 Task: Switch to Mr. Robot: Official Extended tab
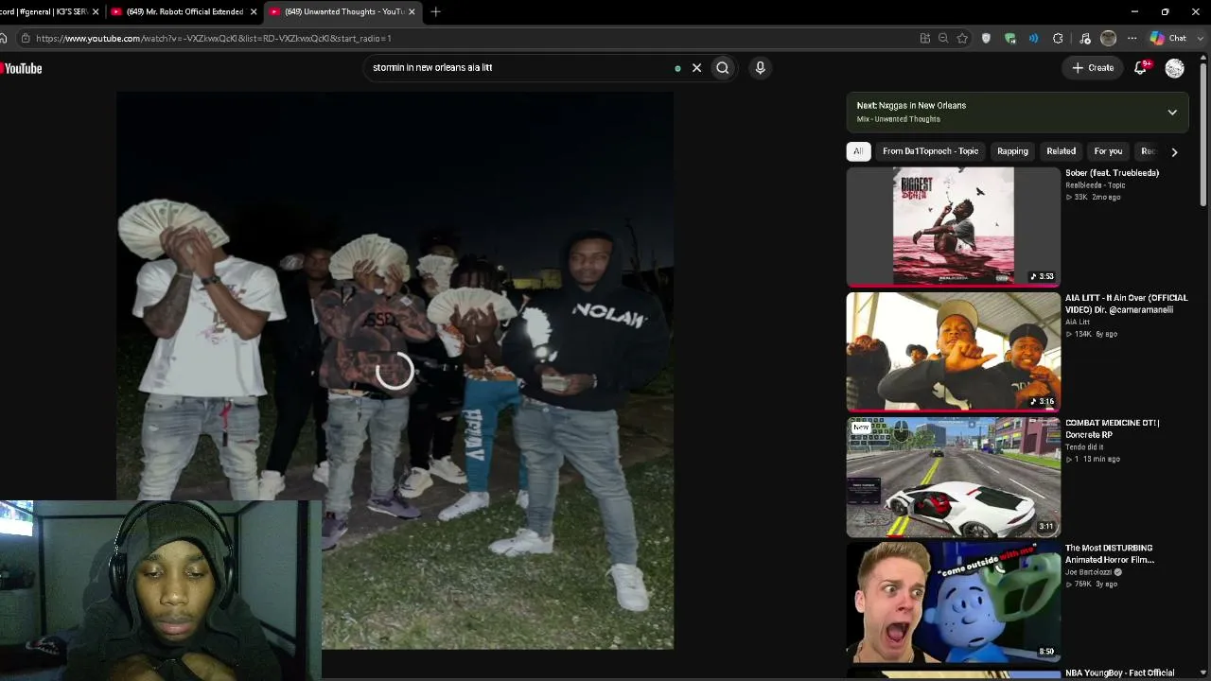point(184,12)
